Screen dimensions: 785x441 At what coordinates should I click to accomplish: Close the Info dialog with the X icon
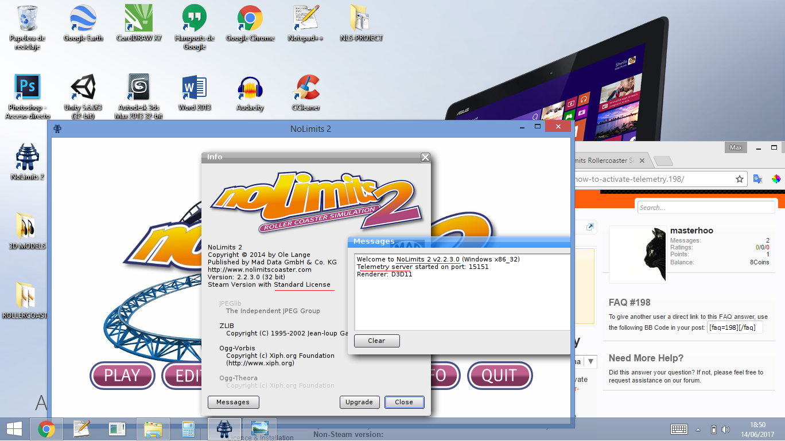click(425, 157)
